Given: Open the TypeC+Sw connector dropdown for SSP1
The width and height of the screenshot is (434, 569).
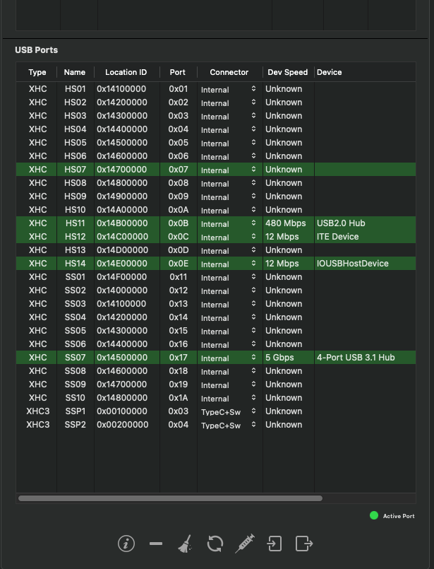Looking at the screenshot, I should [x=229, y=412].
